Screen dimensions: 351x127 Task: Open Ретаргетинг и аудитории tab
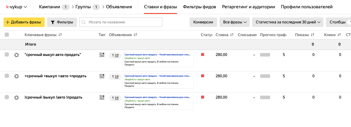pos(248,7)
